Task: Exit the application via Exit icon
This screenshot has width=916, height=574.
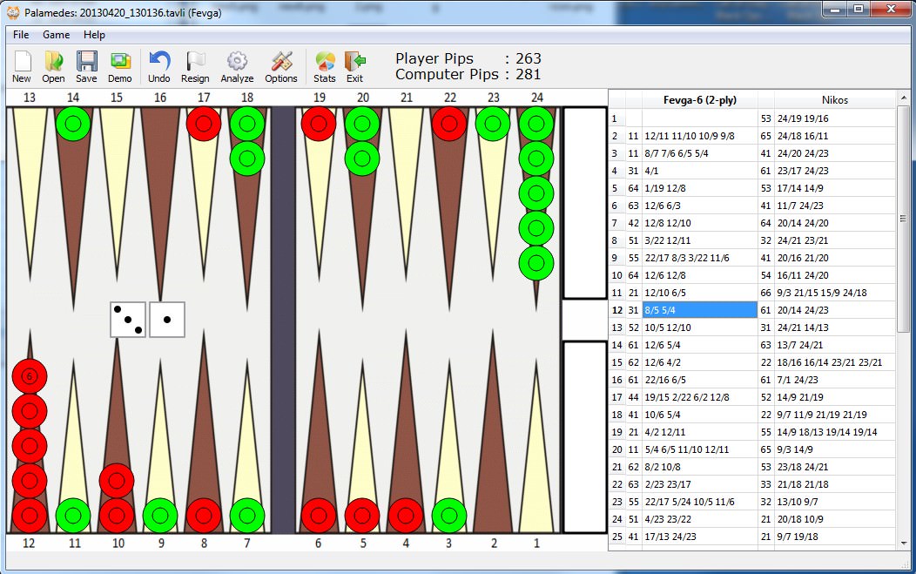Action: coord(354,66)
